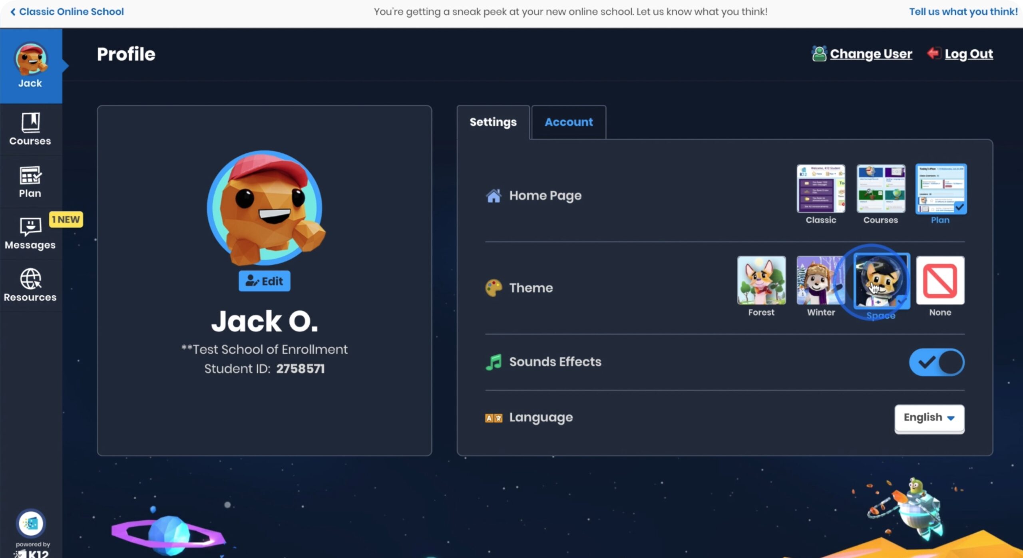
Task: Expand the Language dropdown menu
Action: click(x=929, y=417)
